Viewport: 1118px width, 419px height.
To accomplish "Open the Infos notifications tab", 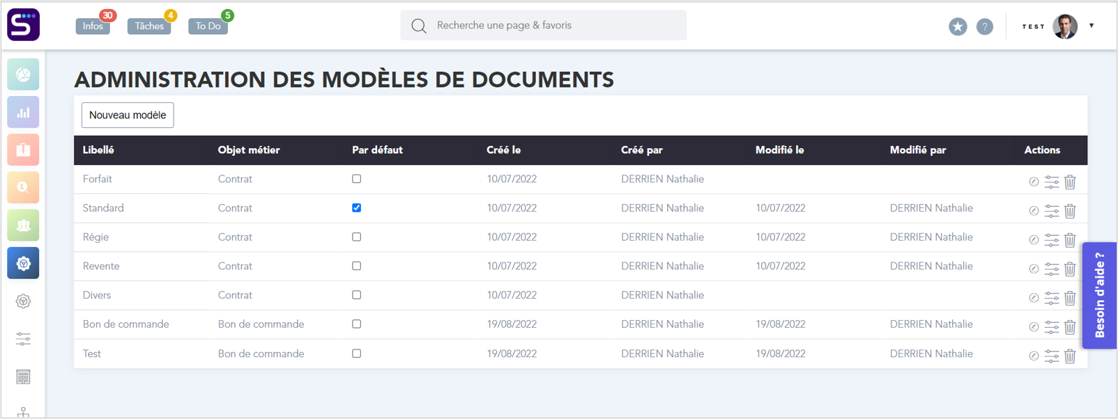I will pyautogui.click(x=93, y=26).
